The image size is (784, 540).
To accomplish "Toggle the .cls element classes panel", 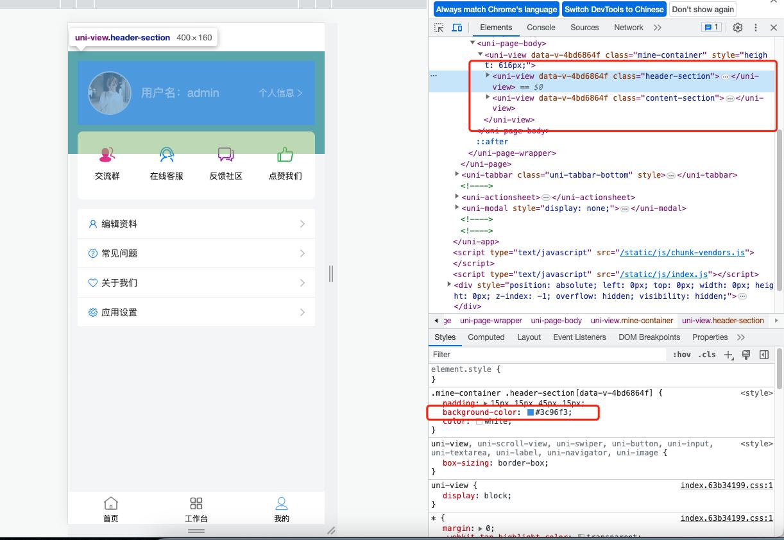I will pos(706,355).
